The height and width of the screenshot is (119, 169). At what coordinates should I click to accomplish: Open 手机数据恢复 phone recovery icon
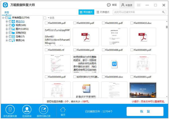[x=10, y=110]
